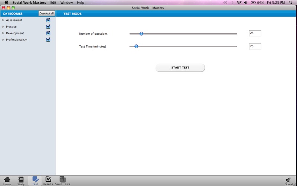Click the Deselect all button
The height and width of the screenshot is (186, 297).
point(47,13)
